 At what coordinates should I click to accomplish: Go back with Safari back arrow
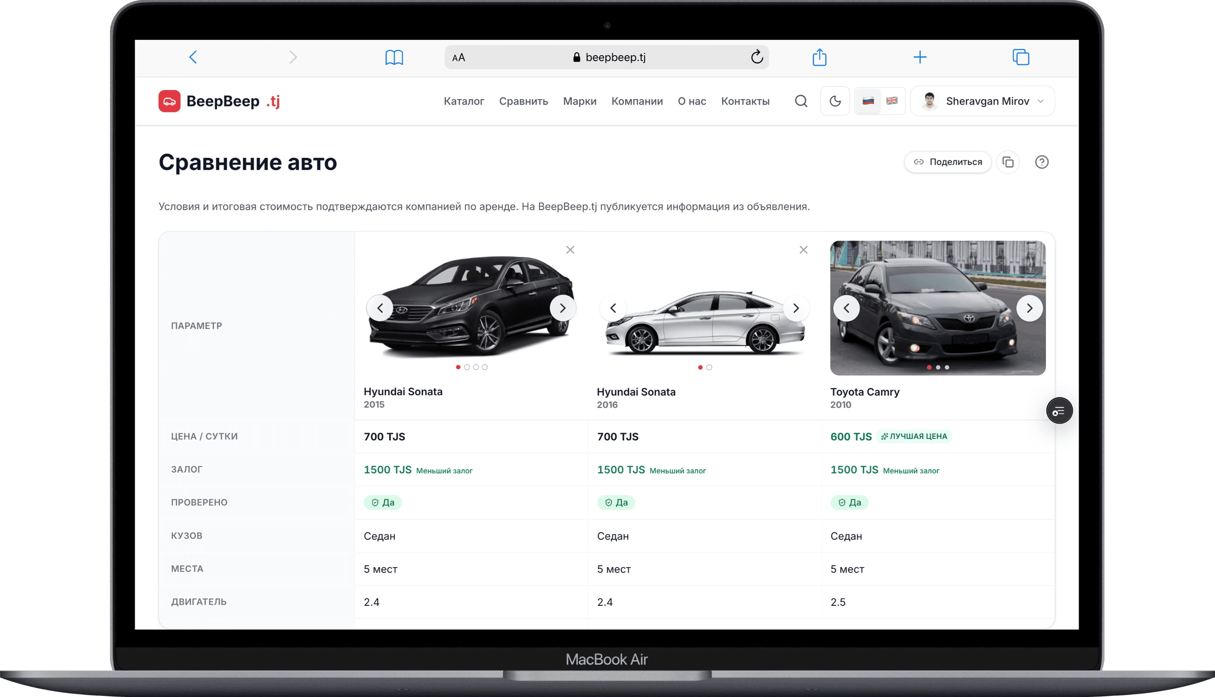coord(193,57)
